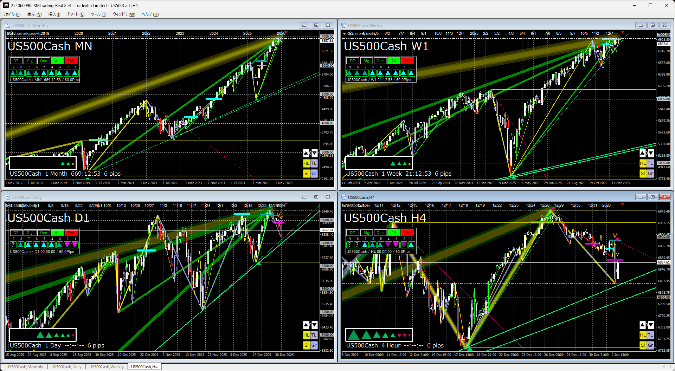Viewport: 675px width, 371px height.
Task: Click the chart icon in US500Cash,Daily title bar
Action: point(7,197)
